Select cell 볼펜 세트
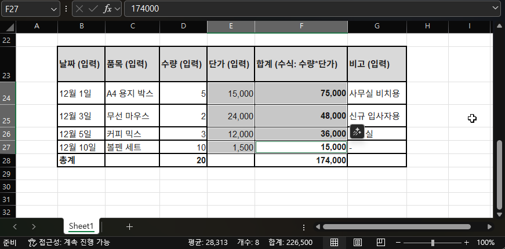 (132, 147)
